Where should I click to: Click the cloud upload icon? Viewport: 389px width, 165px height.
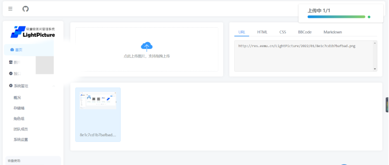pyautogui.click(x=147, y=47)
